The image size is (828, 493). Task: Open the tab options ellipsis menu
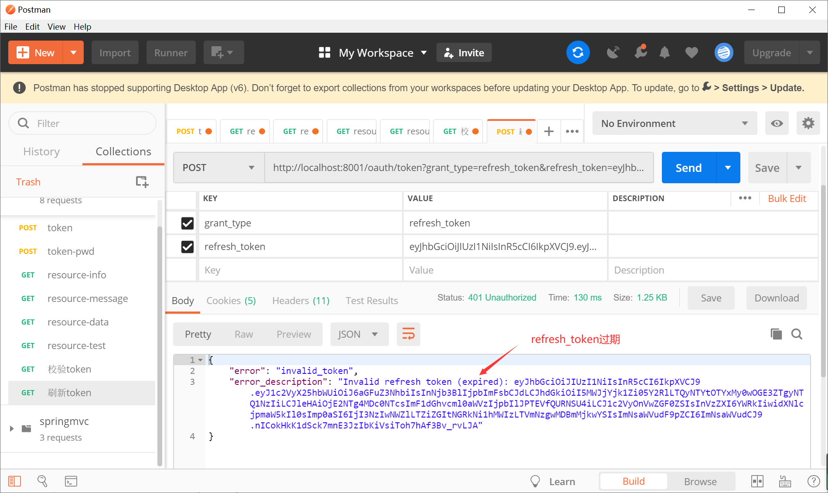572,131
